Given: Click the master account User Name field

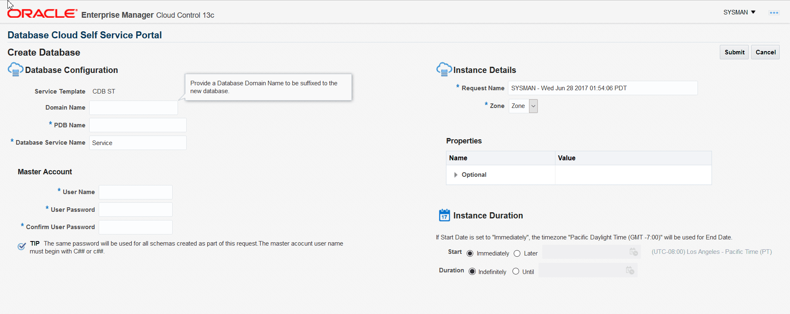Looking at the screenshot, I should [x=135, y=192].
